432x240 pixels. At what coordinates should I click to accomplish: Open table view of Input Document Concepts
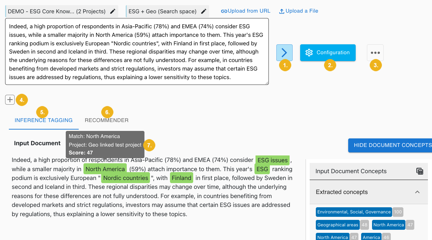point(419,171)
